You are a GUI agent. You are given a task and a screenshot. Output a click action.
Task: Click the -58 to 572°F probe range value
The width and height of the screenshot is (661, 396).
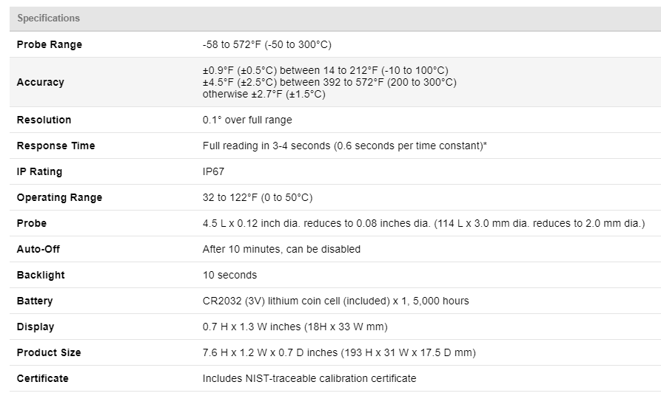pyautogui.click(x=266, y=44)
